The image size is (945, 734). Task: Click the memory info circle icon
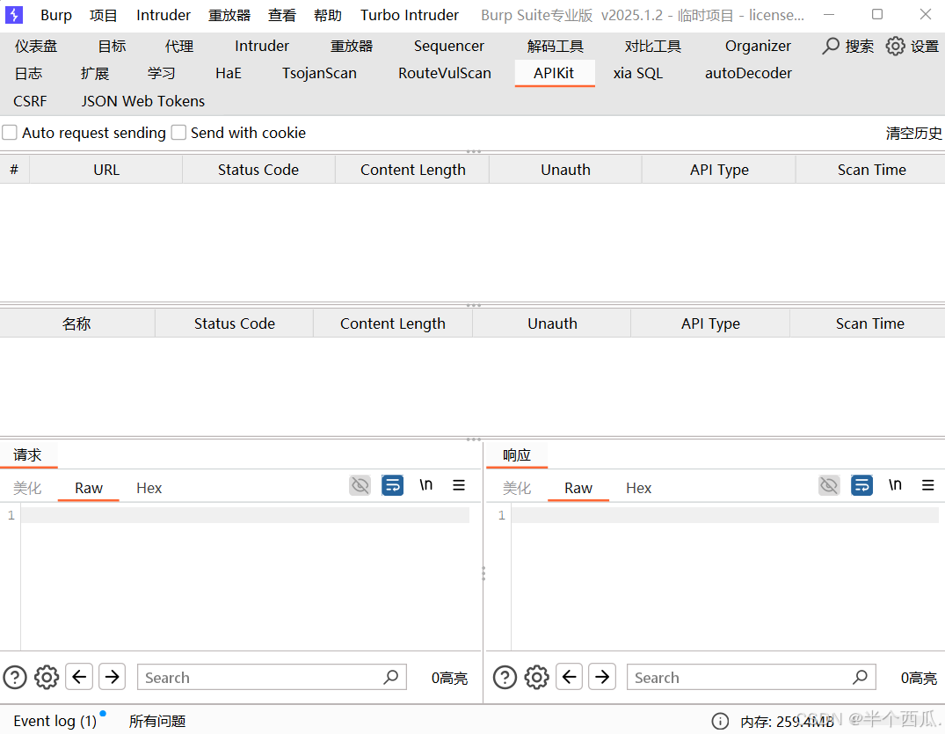[720, 722]
